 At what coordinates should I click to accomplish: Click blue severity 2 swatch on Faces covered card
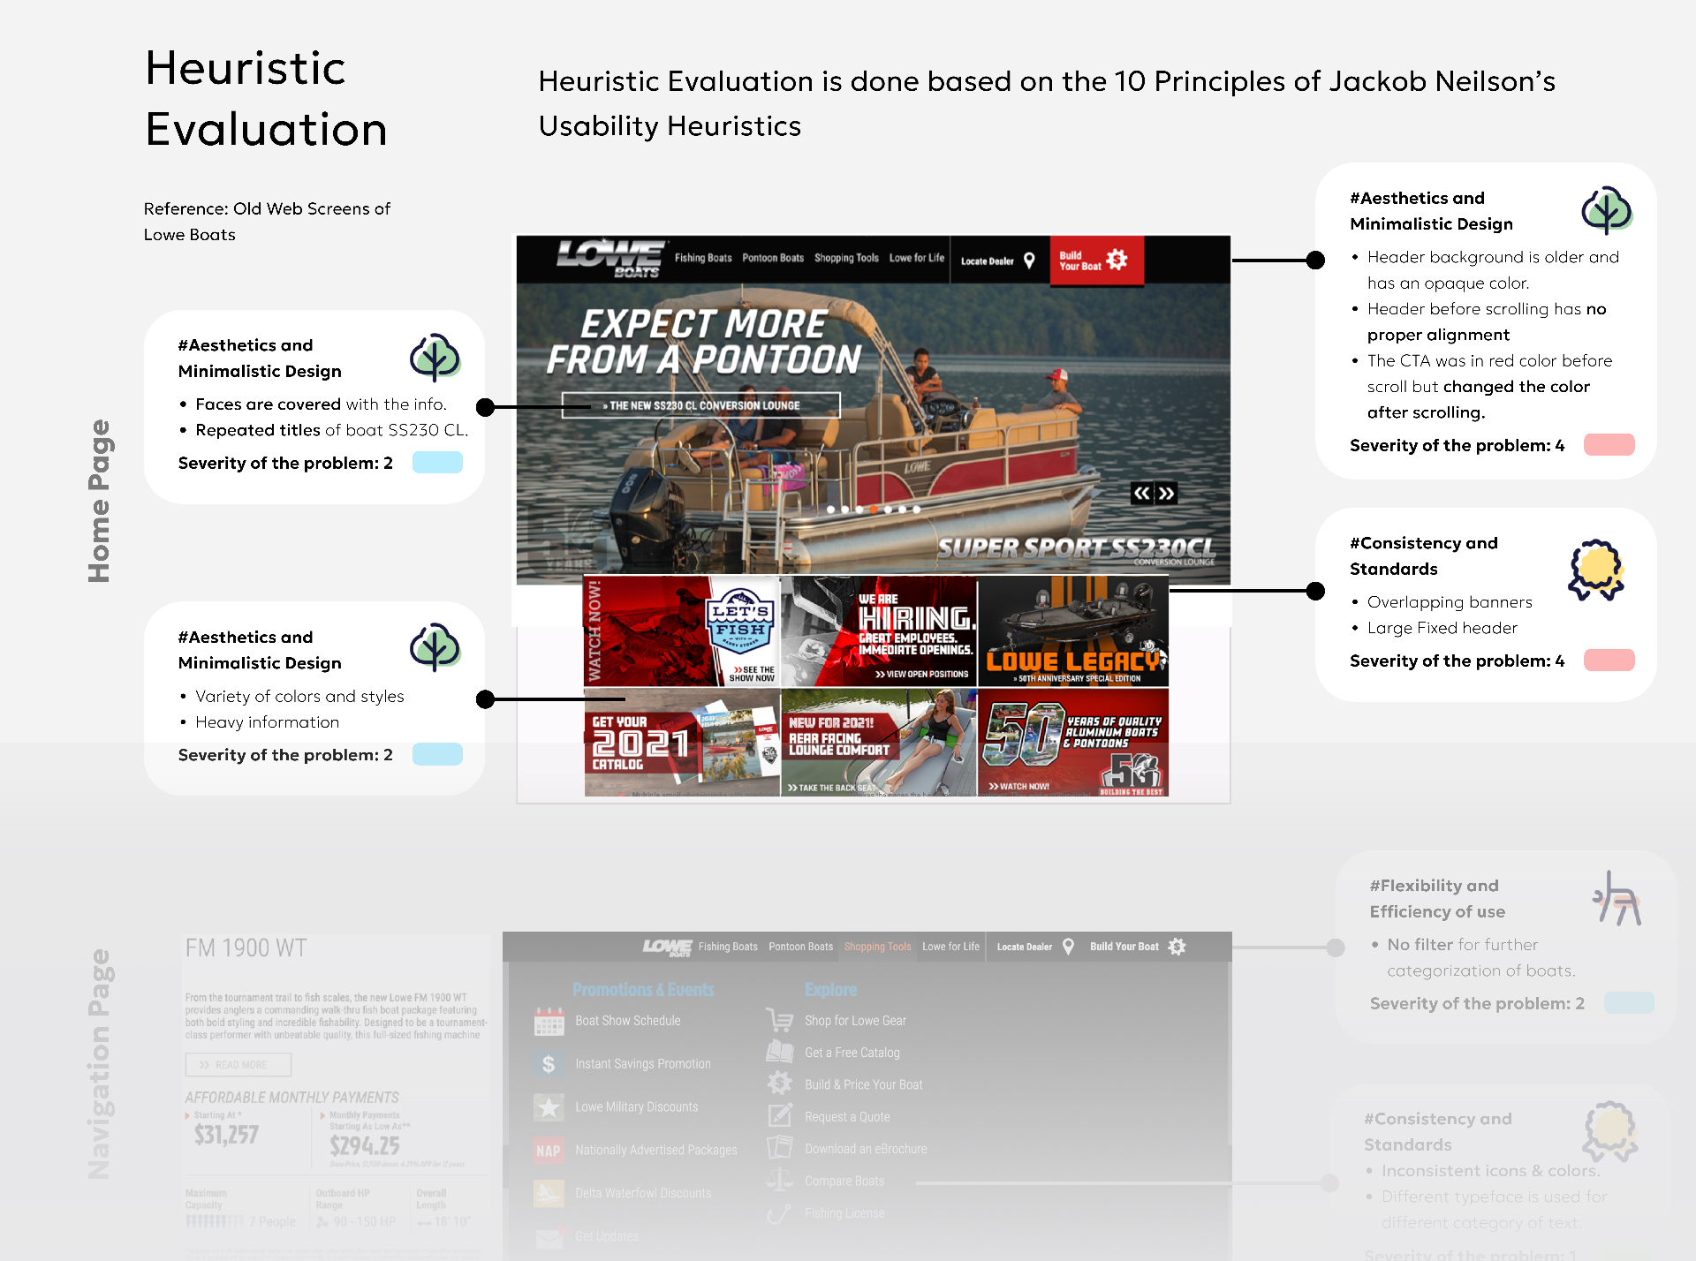click(x=437, y=463)
